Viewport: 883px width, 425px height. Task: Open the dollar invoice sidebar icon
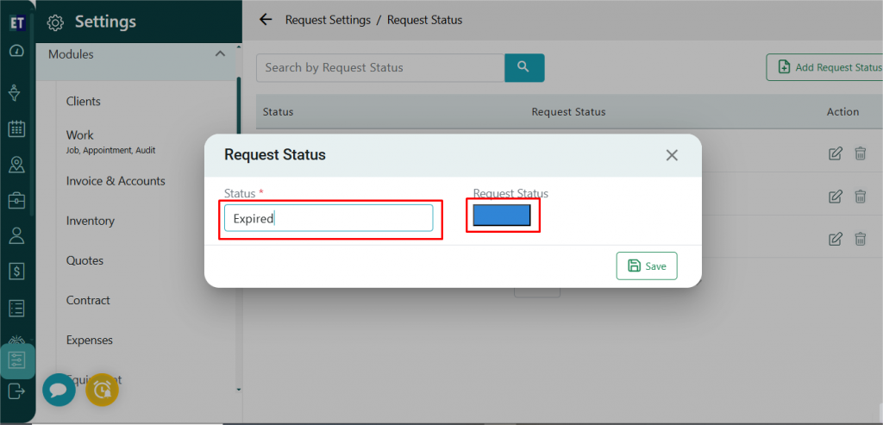[16, 271]
